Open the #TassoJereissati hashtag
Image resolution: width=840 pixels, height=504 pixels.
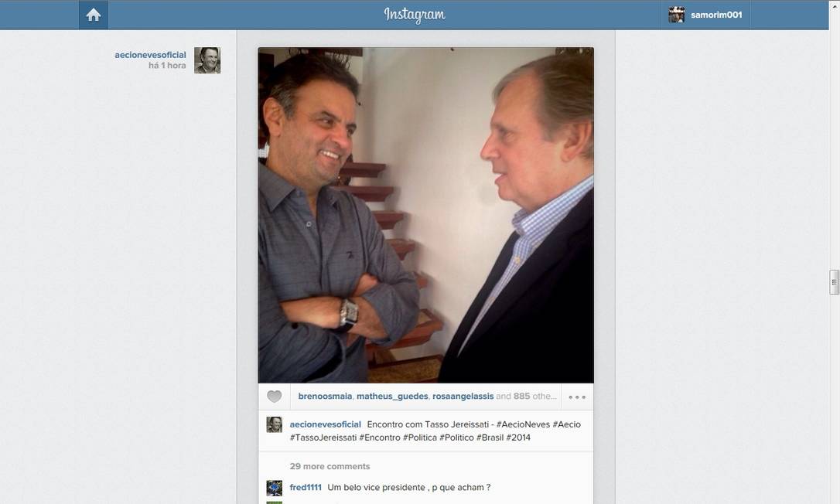pos(323,438)
